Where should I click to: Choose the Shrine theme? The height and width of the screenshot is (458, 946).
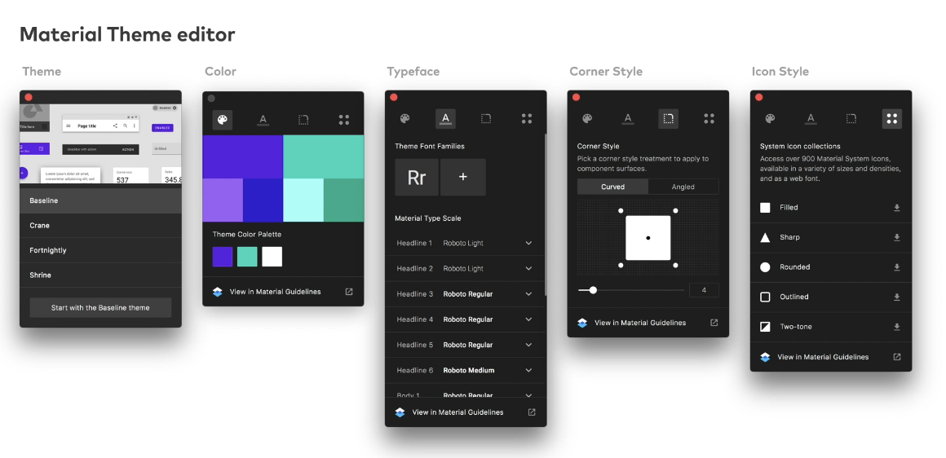[x=101, y=275]
